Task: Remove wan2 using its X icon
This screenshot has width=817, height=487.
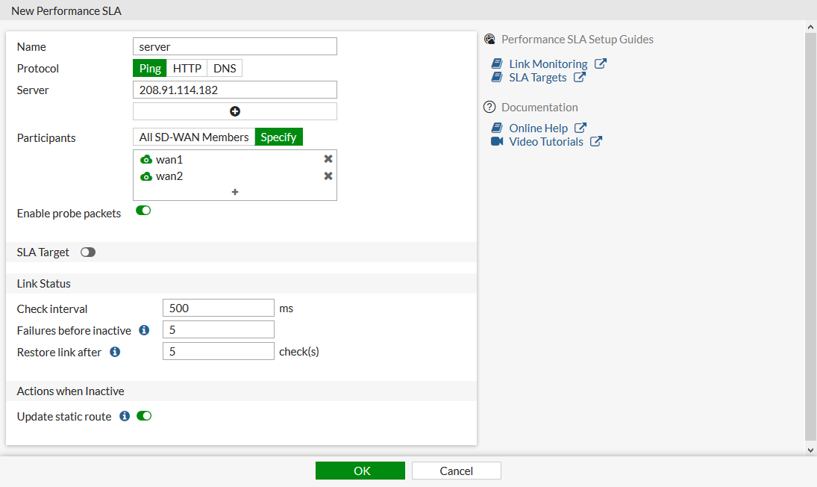Action: click(328, 176)
